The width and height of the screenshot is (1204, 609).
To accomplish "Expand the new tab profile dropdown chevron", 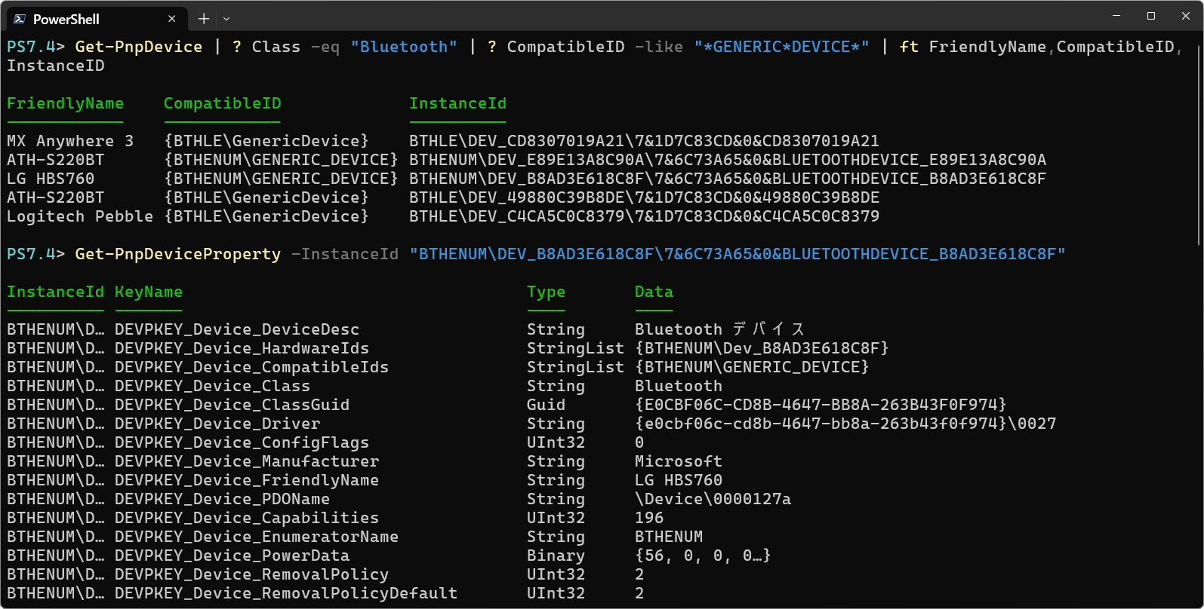I will pos(226,19).
